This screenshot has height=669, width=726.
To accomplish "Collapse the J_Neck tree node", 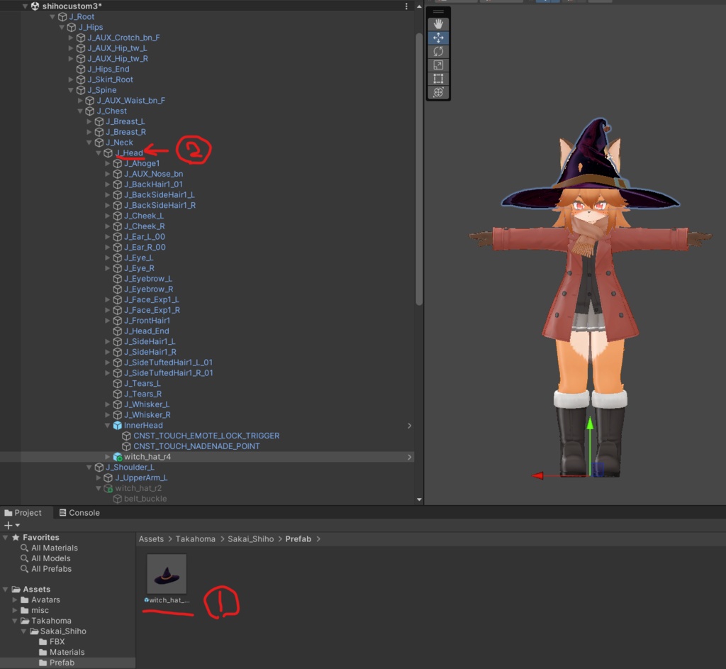I will coord(89,143).
